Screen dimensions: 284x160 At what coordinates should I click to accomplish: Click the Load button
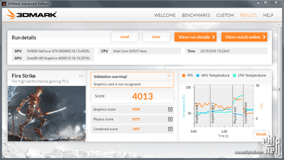[125, 37]
